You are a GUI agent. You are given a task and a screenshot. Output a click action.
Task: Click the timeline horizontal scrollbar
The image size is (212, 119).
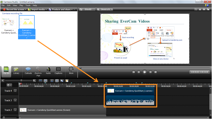pyautogui.click(x=114, y=118)
